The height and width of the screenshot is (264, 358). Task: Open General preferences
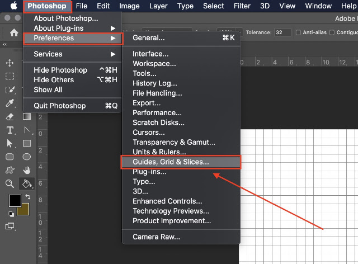181,37
